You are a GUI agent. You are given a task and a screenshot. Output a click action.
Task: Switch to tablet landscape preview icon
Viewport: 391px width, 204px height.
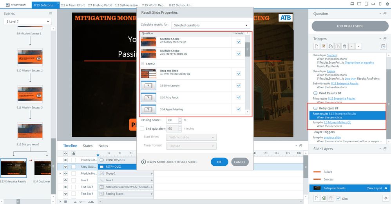coord(359,4)
